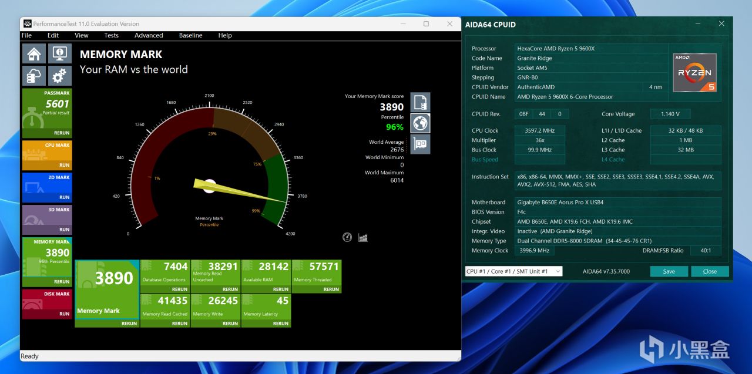Screen dimensions: 752x374
Task: Click the gauge needle center hub
Action: click(x=209, y=186)
